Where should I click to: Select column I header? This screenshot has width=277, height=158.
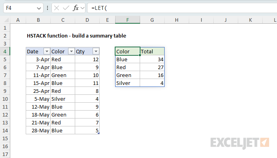coord(201,20)
